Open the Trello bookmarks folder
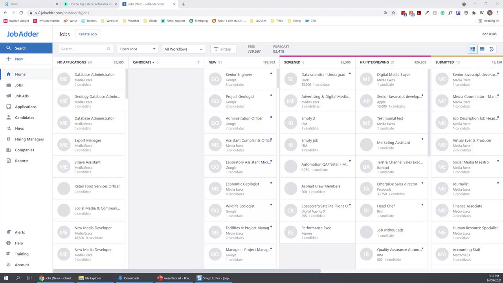Viewport: 503px width, 283px height. [277, 21]
